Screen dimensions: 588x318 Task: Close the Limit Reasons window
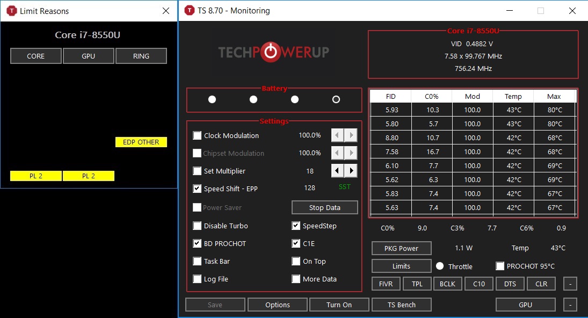(166, 11)
